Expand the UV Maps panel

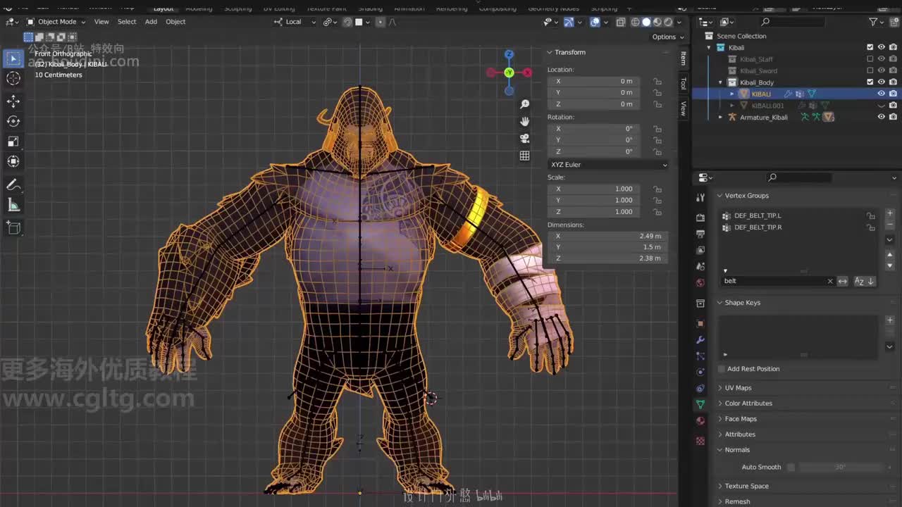[x=738, y=388]
